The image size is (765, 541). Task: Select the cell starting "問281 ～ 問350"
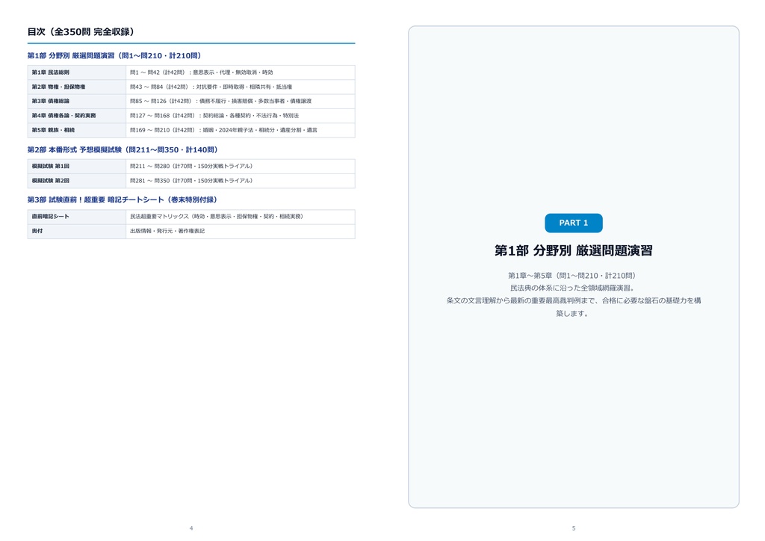[x=240, y=181]
